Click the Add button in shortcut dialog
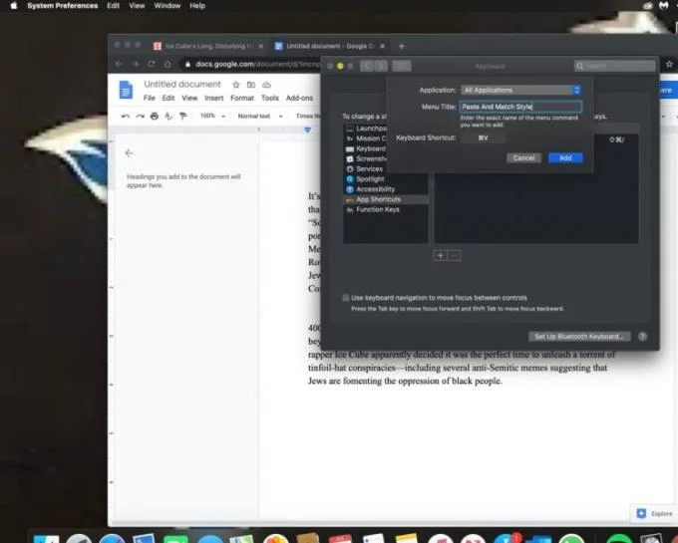The width and height of the screenshot is (678, 543). (565, 158)
